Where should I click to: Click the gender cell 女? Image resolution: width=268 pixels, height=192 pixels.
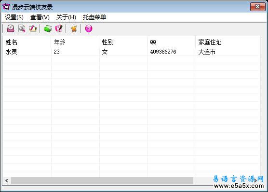tap(105, 52)
